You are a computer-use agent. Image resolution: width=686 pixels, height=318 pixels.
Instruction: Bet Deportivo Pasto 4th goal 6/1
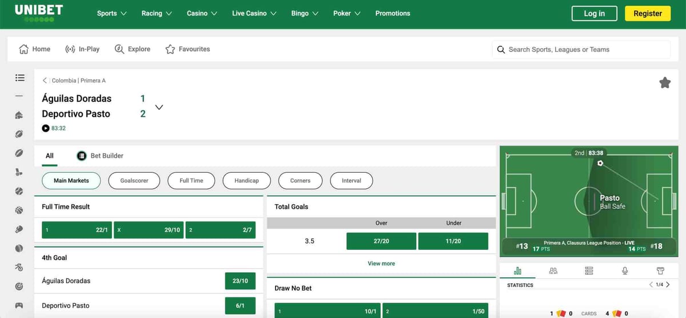240,305
